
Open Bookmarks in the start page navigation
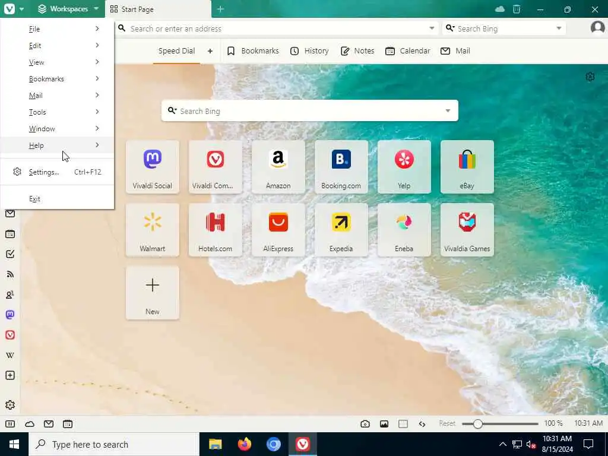coord(252,51)
